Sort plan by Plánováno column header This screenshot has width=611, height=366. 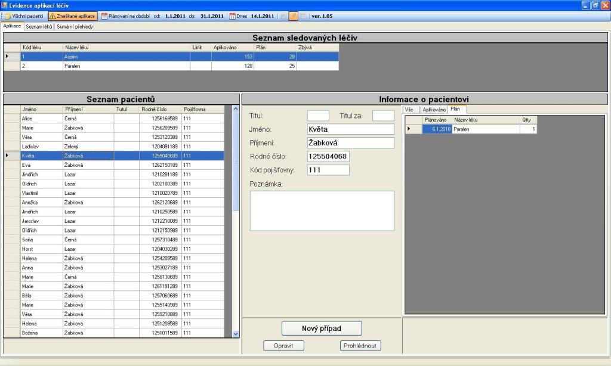coord(437,120)
